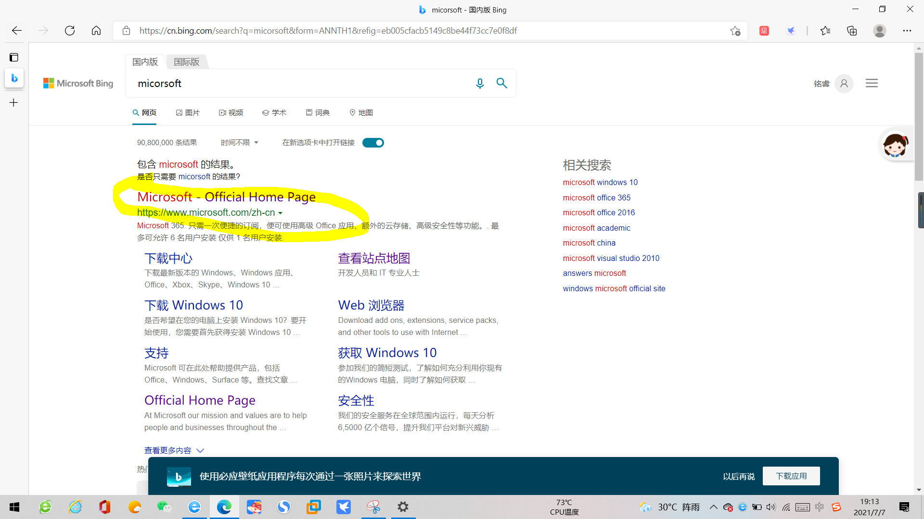Image resolution: width=924 pixels, height=519 pixels.
Task: Show hidden system tray icons
Action: pos(713,507)
